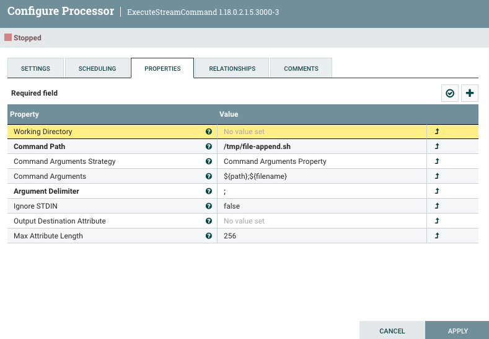This screenshot has width=489, height=339.
Task: Cancel the processor configuration
Action: click(392, 331)
